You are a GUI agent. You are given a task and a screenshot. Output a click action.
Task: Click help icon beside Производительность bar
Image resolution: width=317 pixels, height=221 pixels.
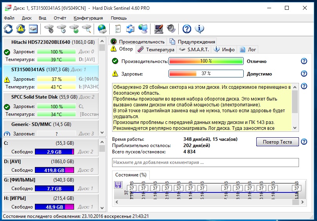pos(304,61)
